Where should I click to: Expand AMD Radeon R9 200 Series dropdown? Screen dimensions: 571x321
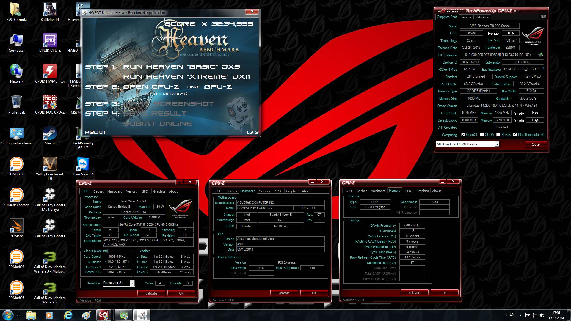coord(497,144)
